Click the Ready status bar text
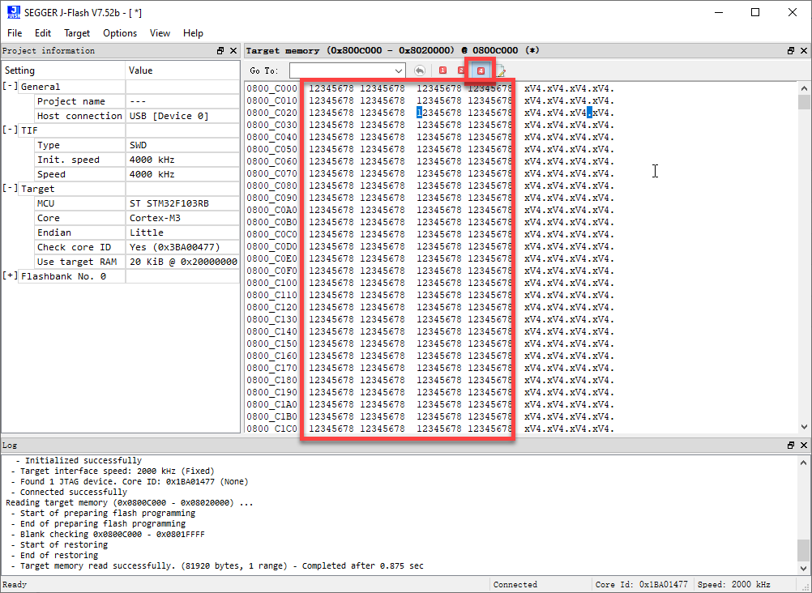This screenshot has height=593, width=812. 15,584
